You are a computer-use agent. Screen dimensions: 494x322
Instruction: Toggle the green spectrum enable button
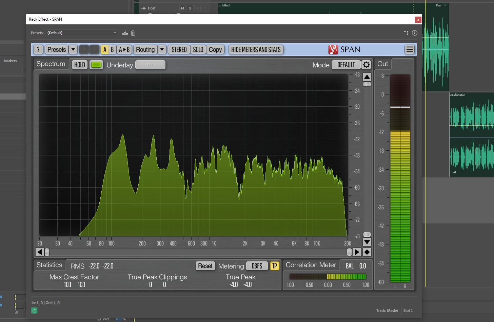[96, 65]
